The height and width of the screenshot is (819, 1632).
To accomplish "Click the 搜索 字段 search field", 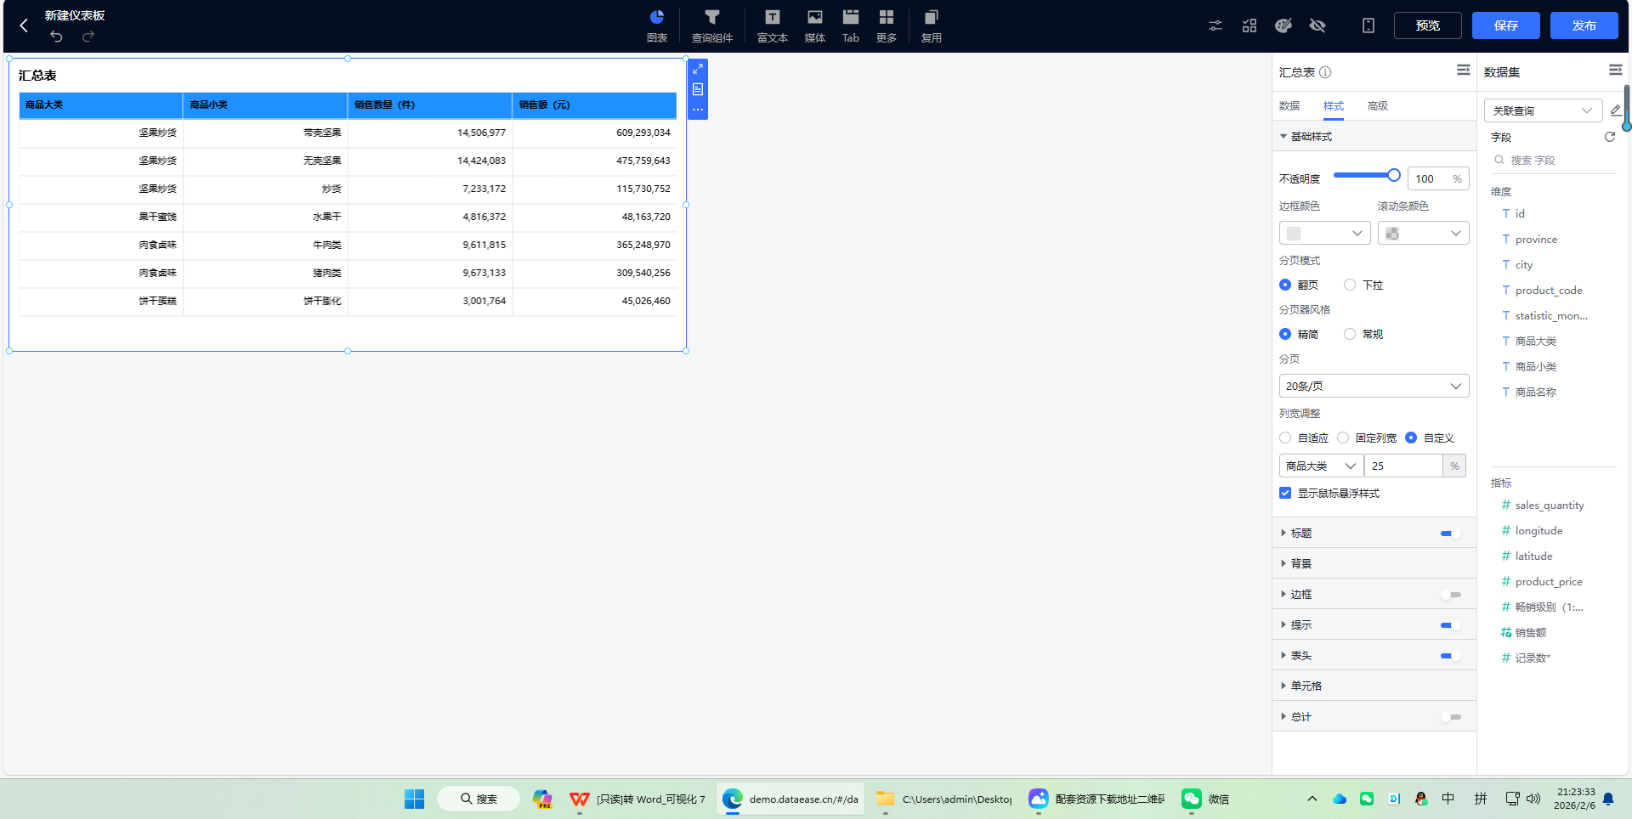I will pos(1554,160).
